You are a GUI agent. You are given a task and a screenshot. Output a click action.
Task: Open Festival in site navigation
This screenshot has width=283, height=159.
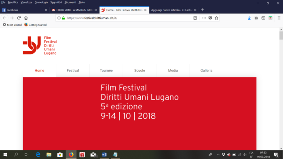[x=73, y=71]
